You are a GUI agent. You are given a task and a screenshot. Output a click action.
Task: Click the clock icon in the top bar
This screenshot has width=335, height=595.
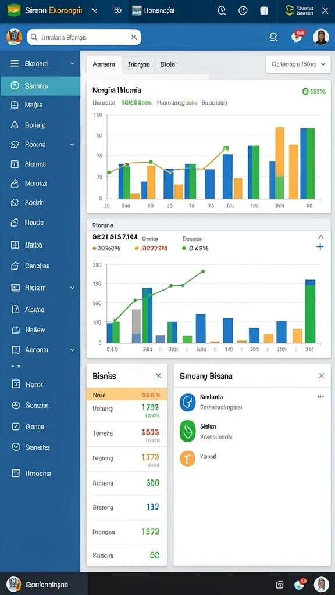[222, 10]
